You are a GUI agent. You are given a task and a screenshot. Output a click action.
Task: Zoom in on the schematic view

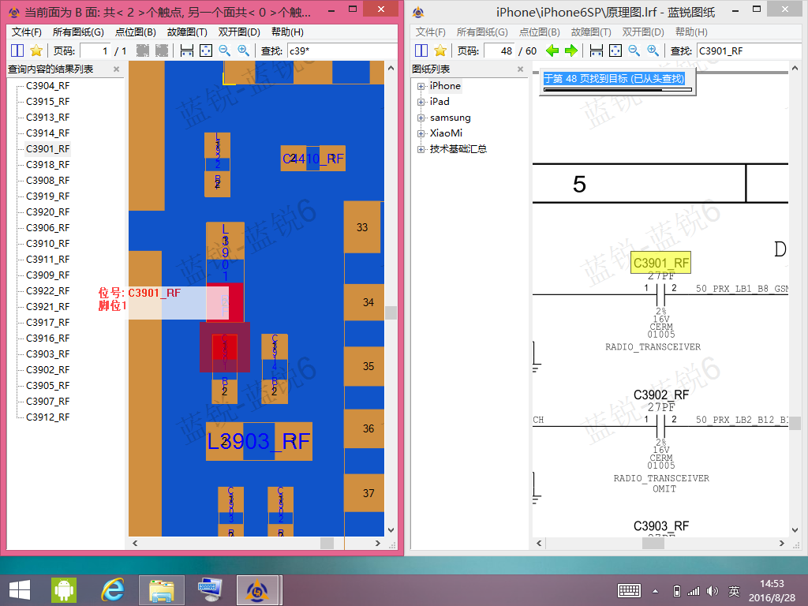[x=653, y=50]
